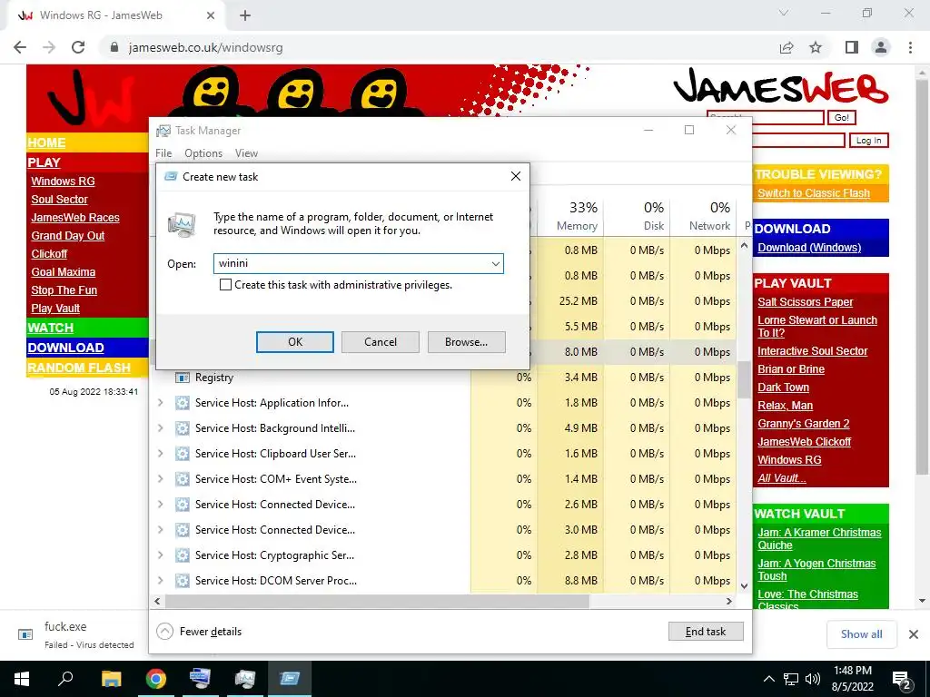Viewport: 930px width, 697px height.
Task: Expand Service Host: COM+ Event Syste... row
Action: coord(161,479)
